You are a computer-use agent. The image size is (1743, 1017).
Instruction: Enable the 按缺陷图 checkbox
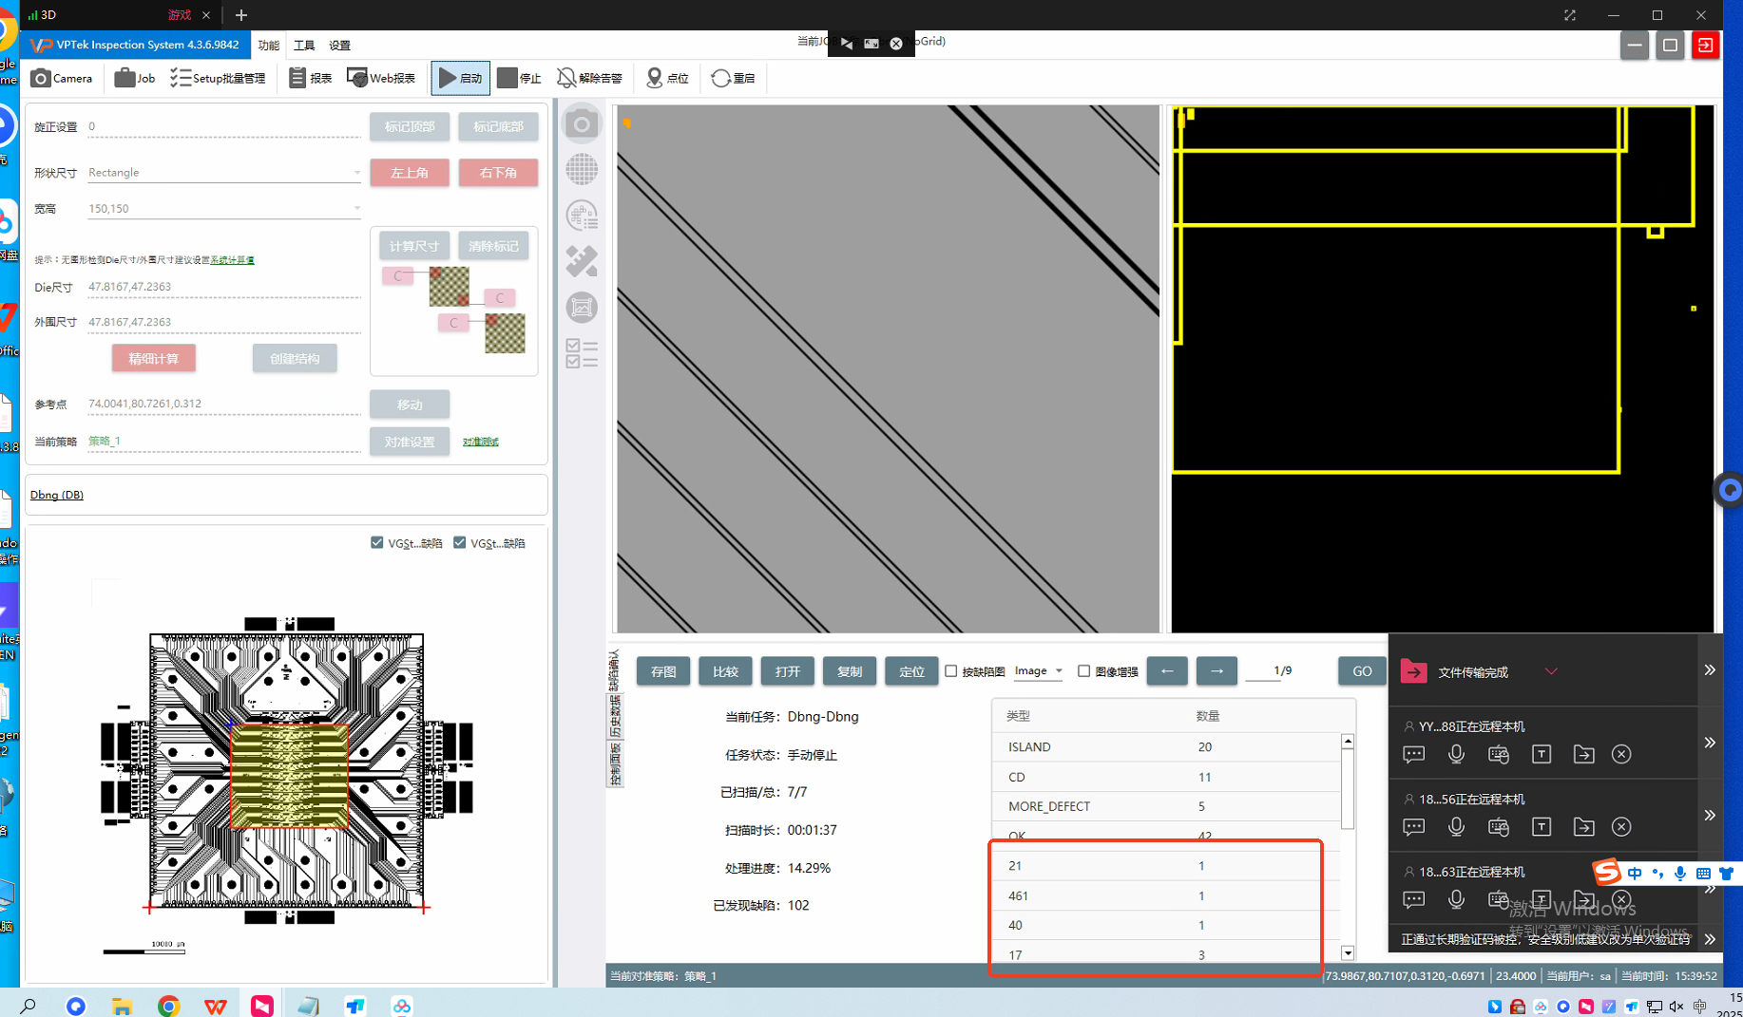(950, 670)
